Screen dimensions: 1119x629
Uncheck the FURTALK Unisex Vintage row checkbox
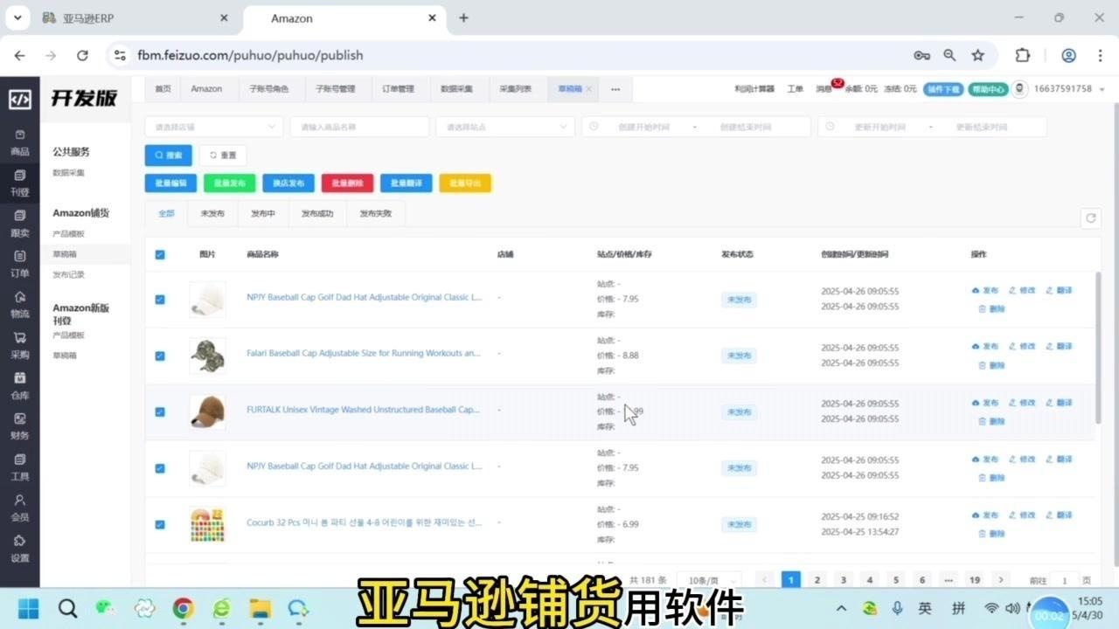coord(160,412)
